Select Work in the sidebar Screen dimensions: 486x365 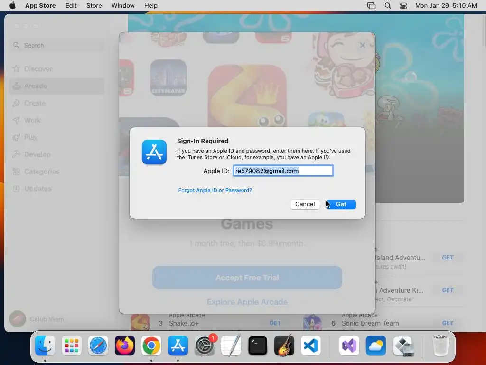pos(57,120)
